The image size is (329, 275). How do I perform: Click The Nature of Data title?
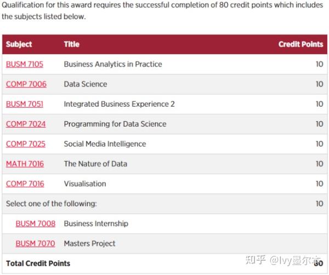click(x=95, y=164)
